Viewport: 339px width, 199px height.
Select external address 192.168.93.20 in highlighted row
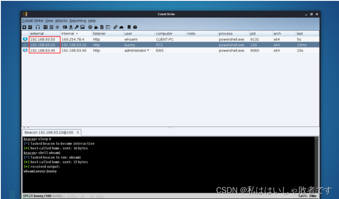click(x=43, y=45)
